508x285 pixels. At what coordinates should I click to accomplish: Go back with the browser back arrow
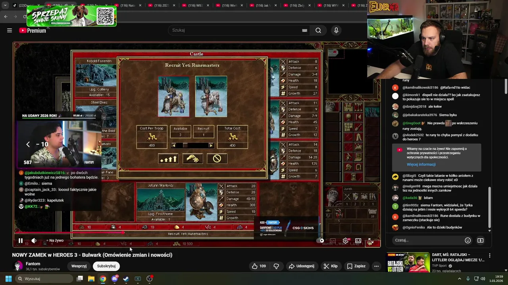pyautogui.click(x=6, y=17)
